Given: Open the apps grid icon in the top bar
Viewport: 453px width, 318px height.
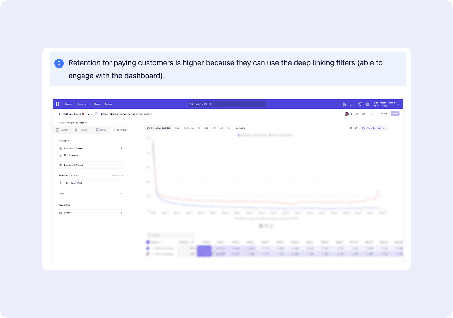Looking at the screenshot, I should click(x=352, y=104).
